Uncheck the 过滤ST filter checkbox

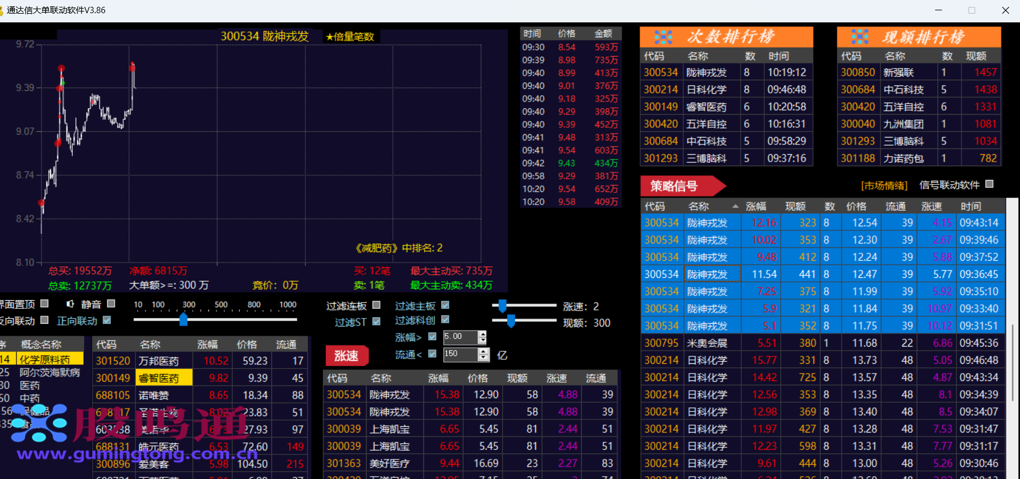tap(376, 322)
